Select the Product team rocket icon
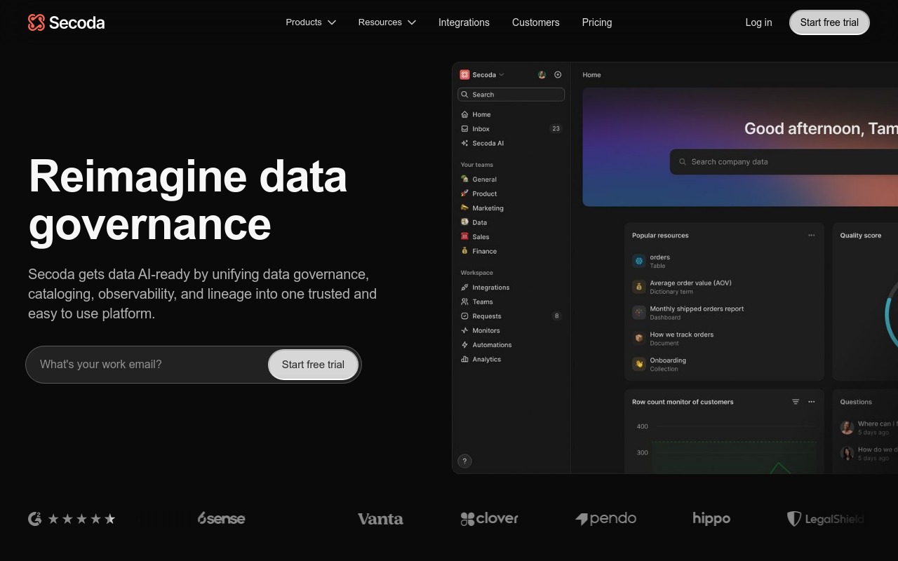The image size is (898, 561). click(464, 194)
